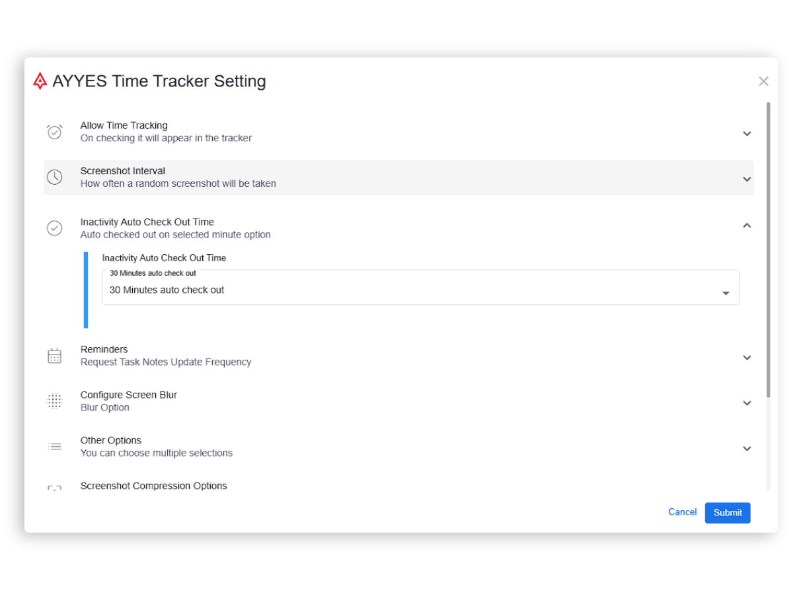Click the alarm clock icon beside Allow Time Tracking
Viewport: 793px width, 594px height.
pos(54,132)
